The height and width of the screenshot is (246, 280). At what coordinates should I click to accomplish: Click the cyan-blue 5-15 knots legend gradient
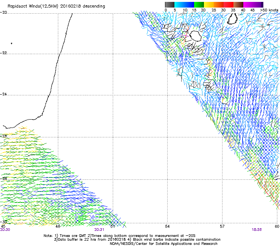[184, 5]
